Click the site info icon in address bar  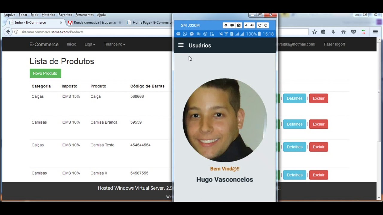point(16,32)
